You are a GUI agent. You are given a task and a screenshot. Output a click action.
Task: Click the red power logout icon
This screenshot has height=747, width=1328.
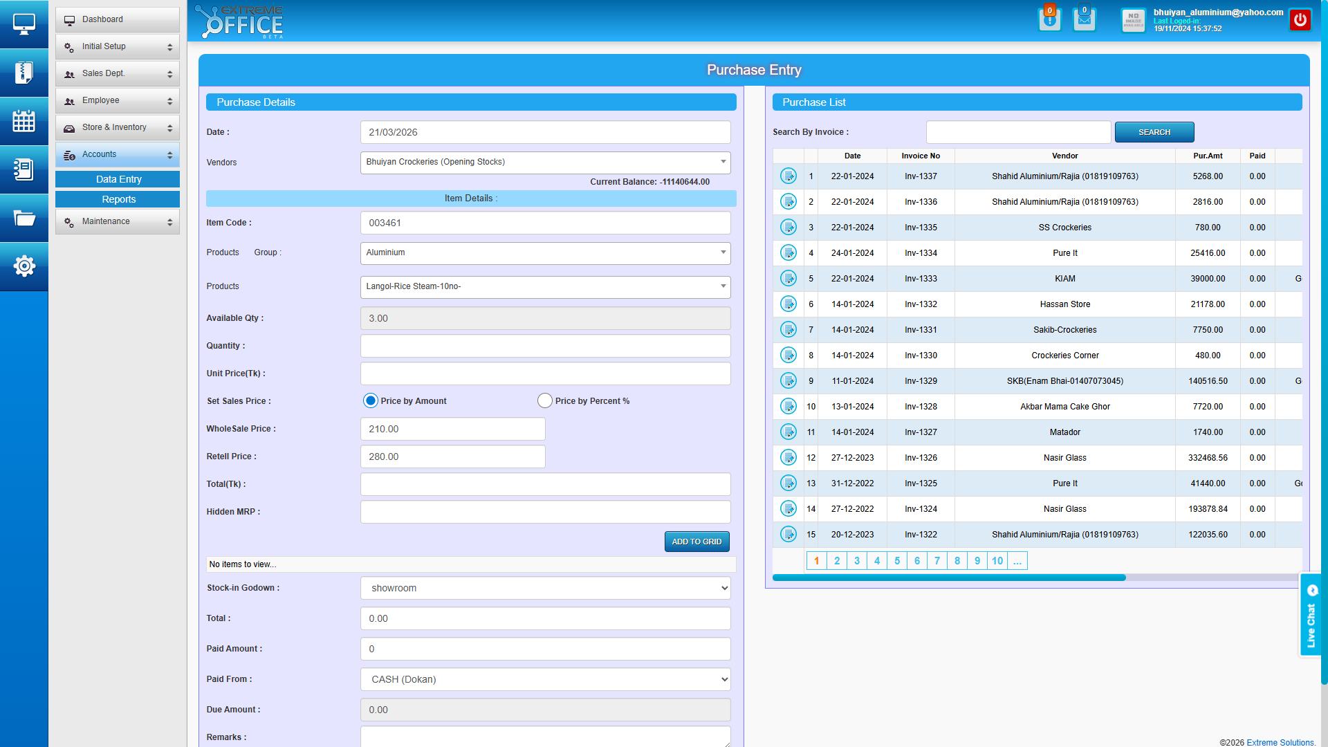coord(1300,20)
